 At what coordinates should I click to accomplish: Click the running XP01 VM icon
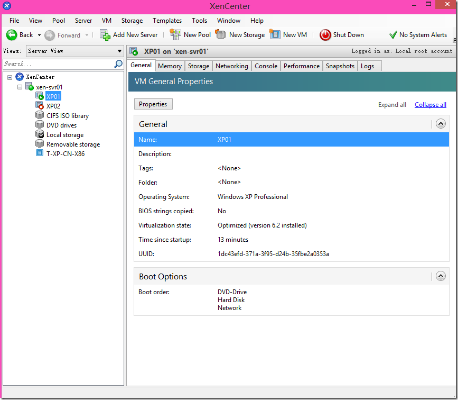pos(40,96)
